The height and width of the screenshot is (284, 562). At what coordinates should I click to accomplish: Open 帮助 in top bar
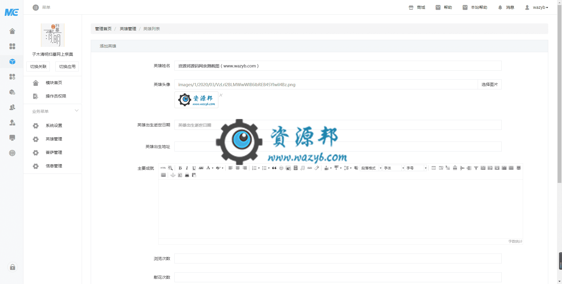coord(444,7)
